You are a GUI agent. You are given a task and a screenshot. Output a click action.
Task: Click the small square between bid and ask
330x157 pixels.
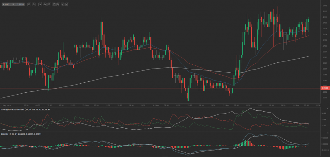coord(13,4)
